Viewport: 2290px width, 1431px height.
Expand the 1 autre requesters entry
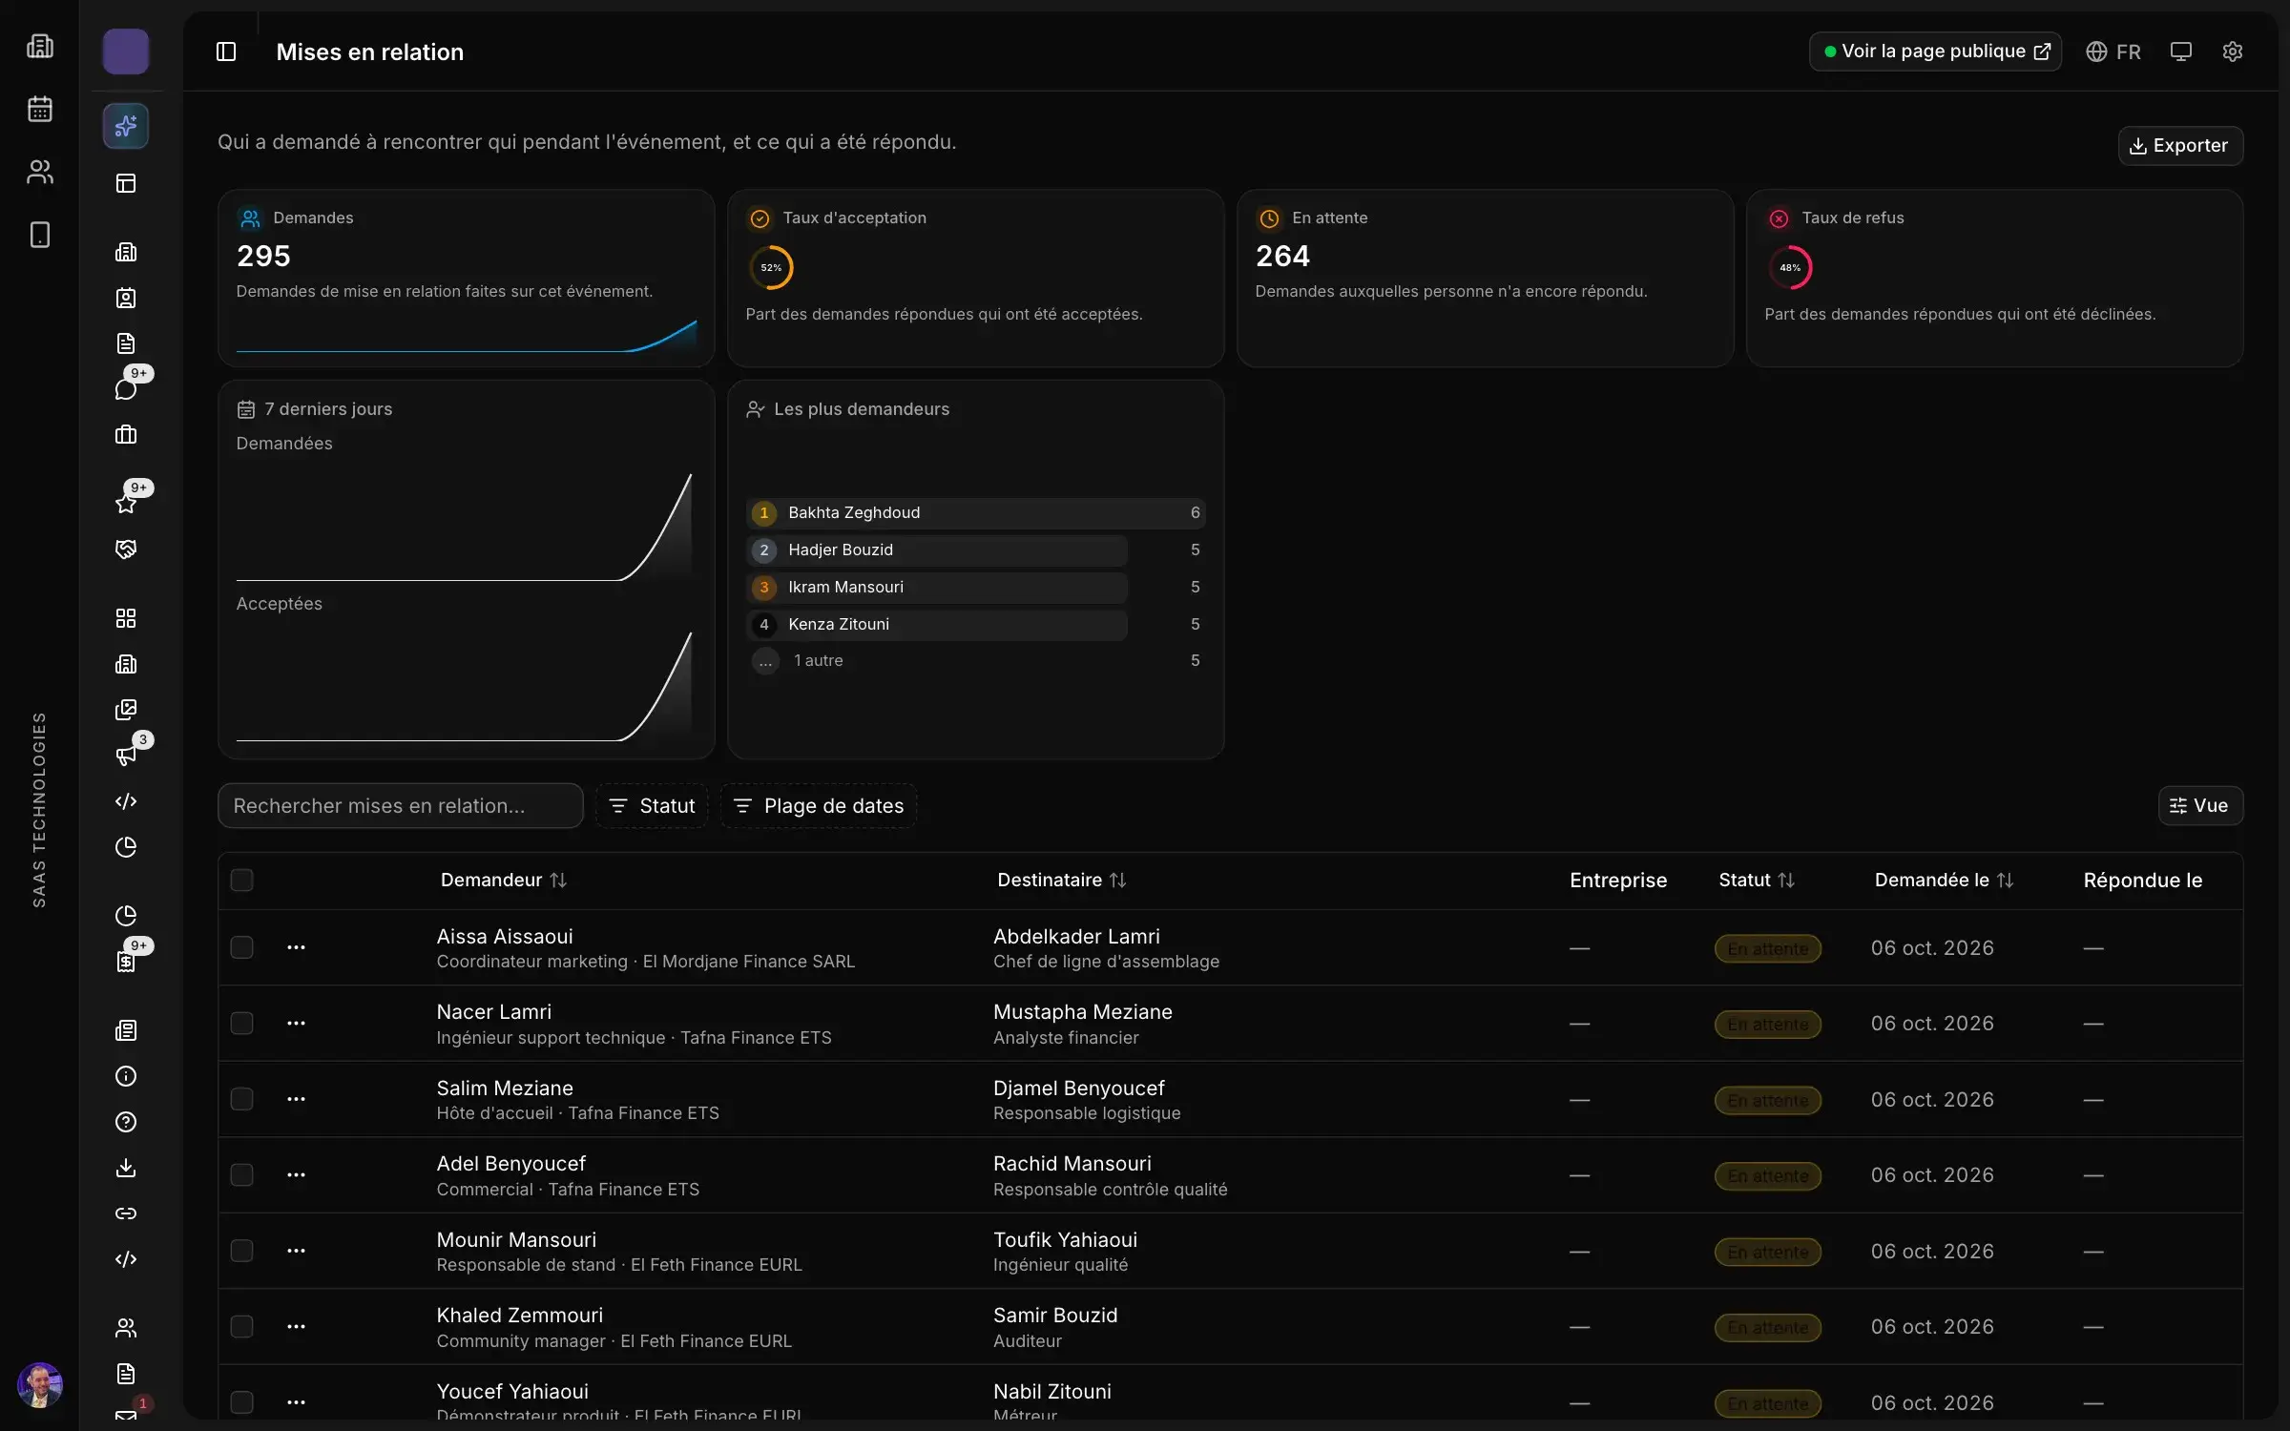coord(975,660)
